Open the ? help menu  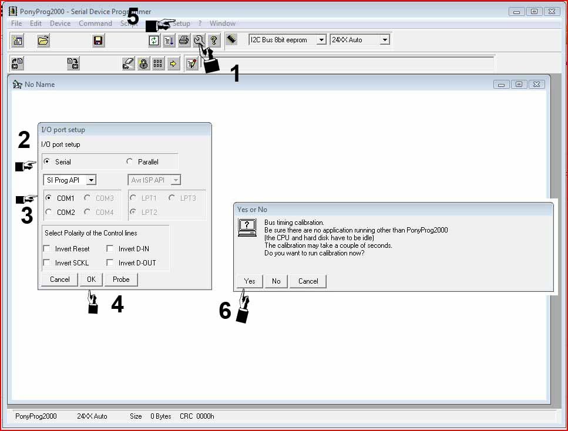click(200, 23)
